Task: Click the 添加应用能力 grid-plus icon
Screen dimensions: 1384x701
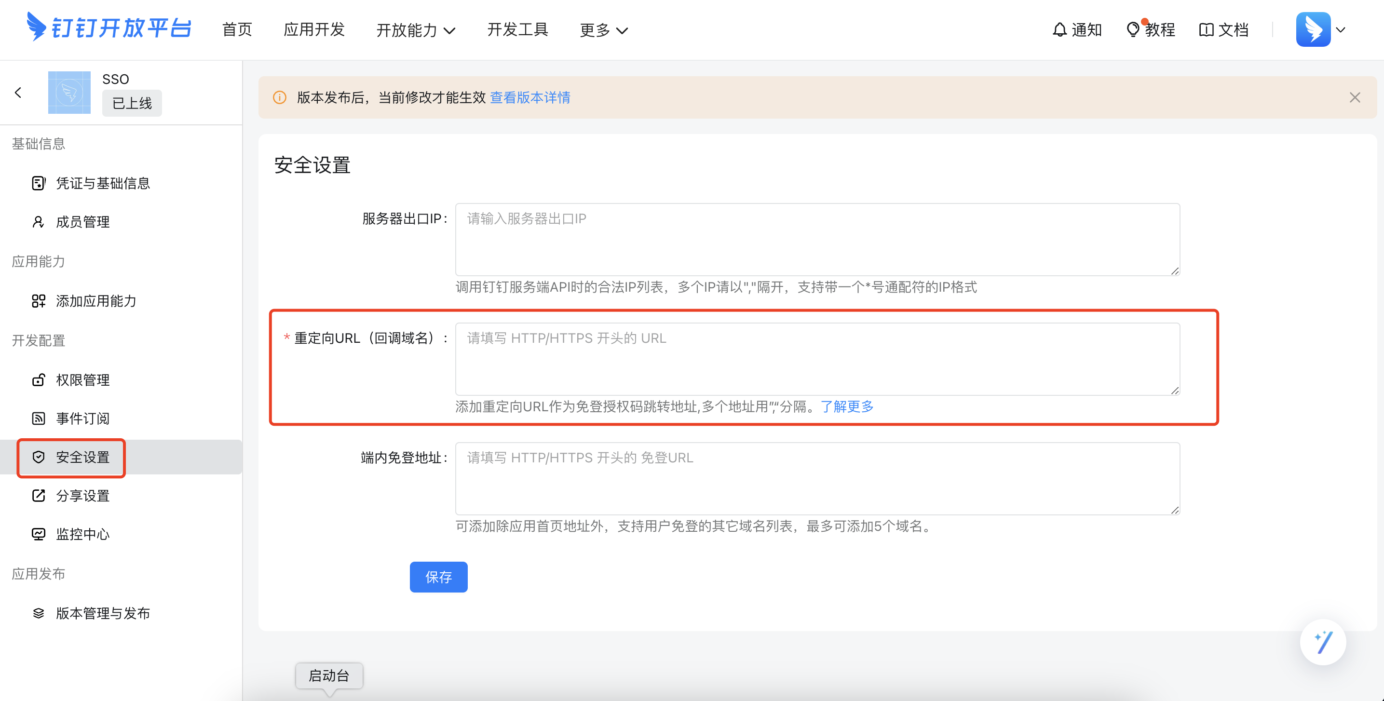Action: 38,301
